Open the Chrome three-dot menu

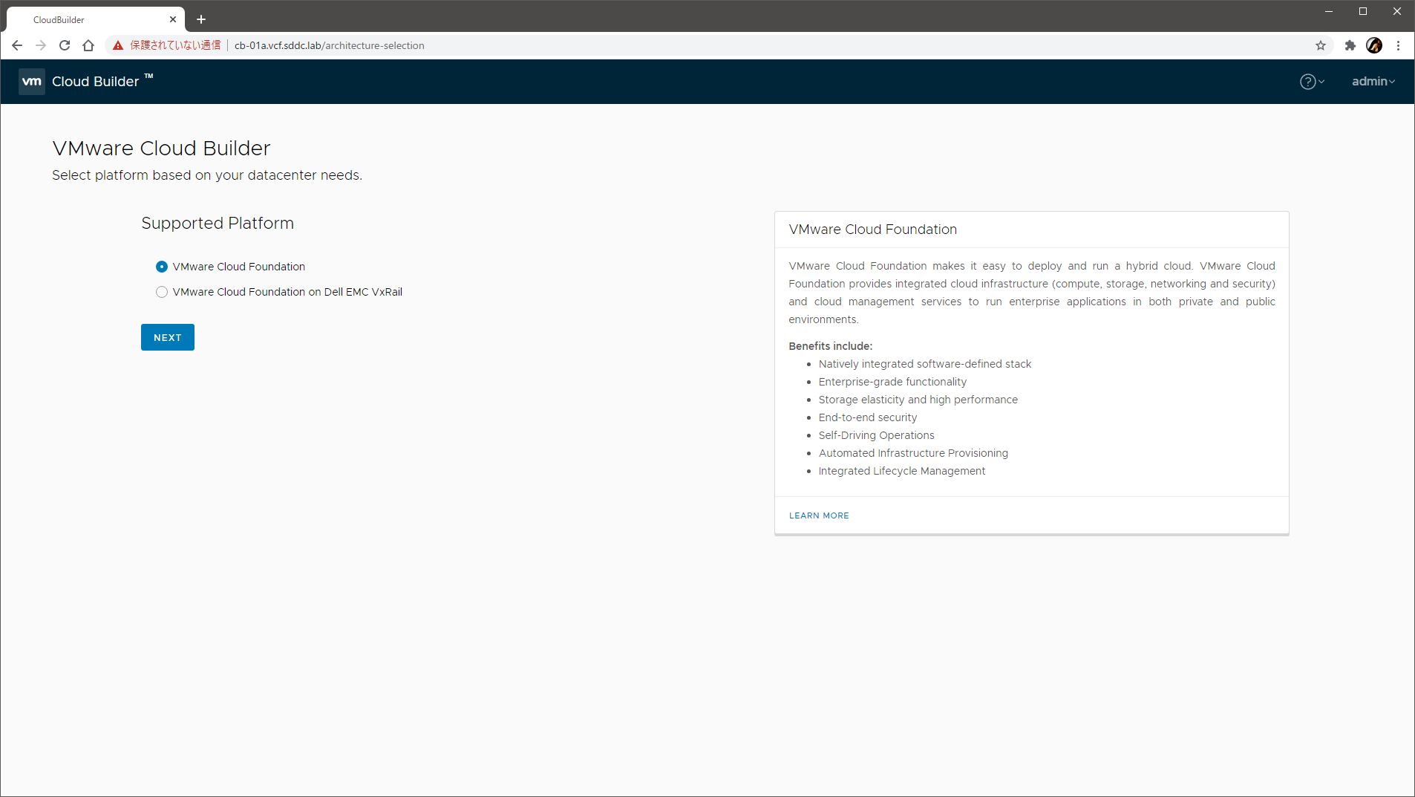coord(1398,45)
